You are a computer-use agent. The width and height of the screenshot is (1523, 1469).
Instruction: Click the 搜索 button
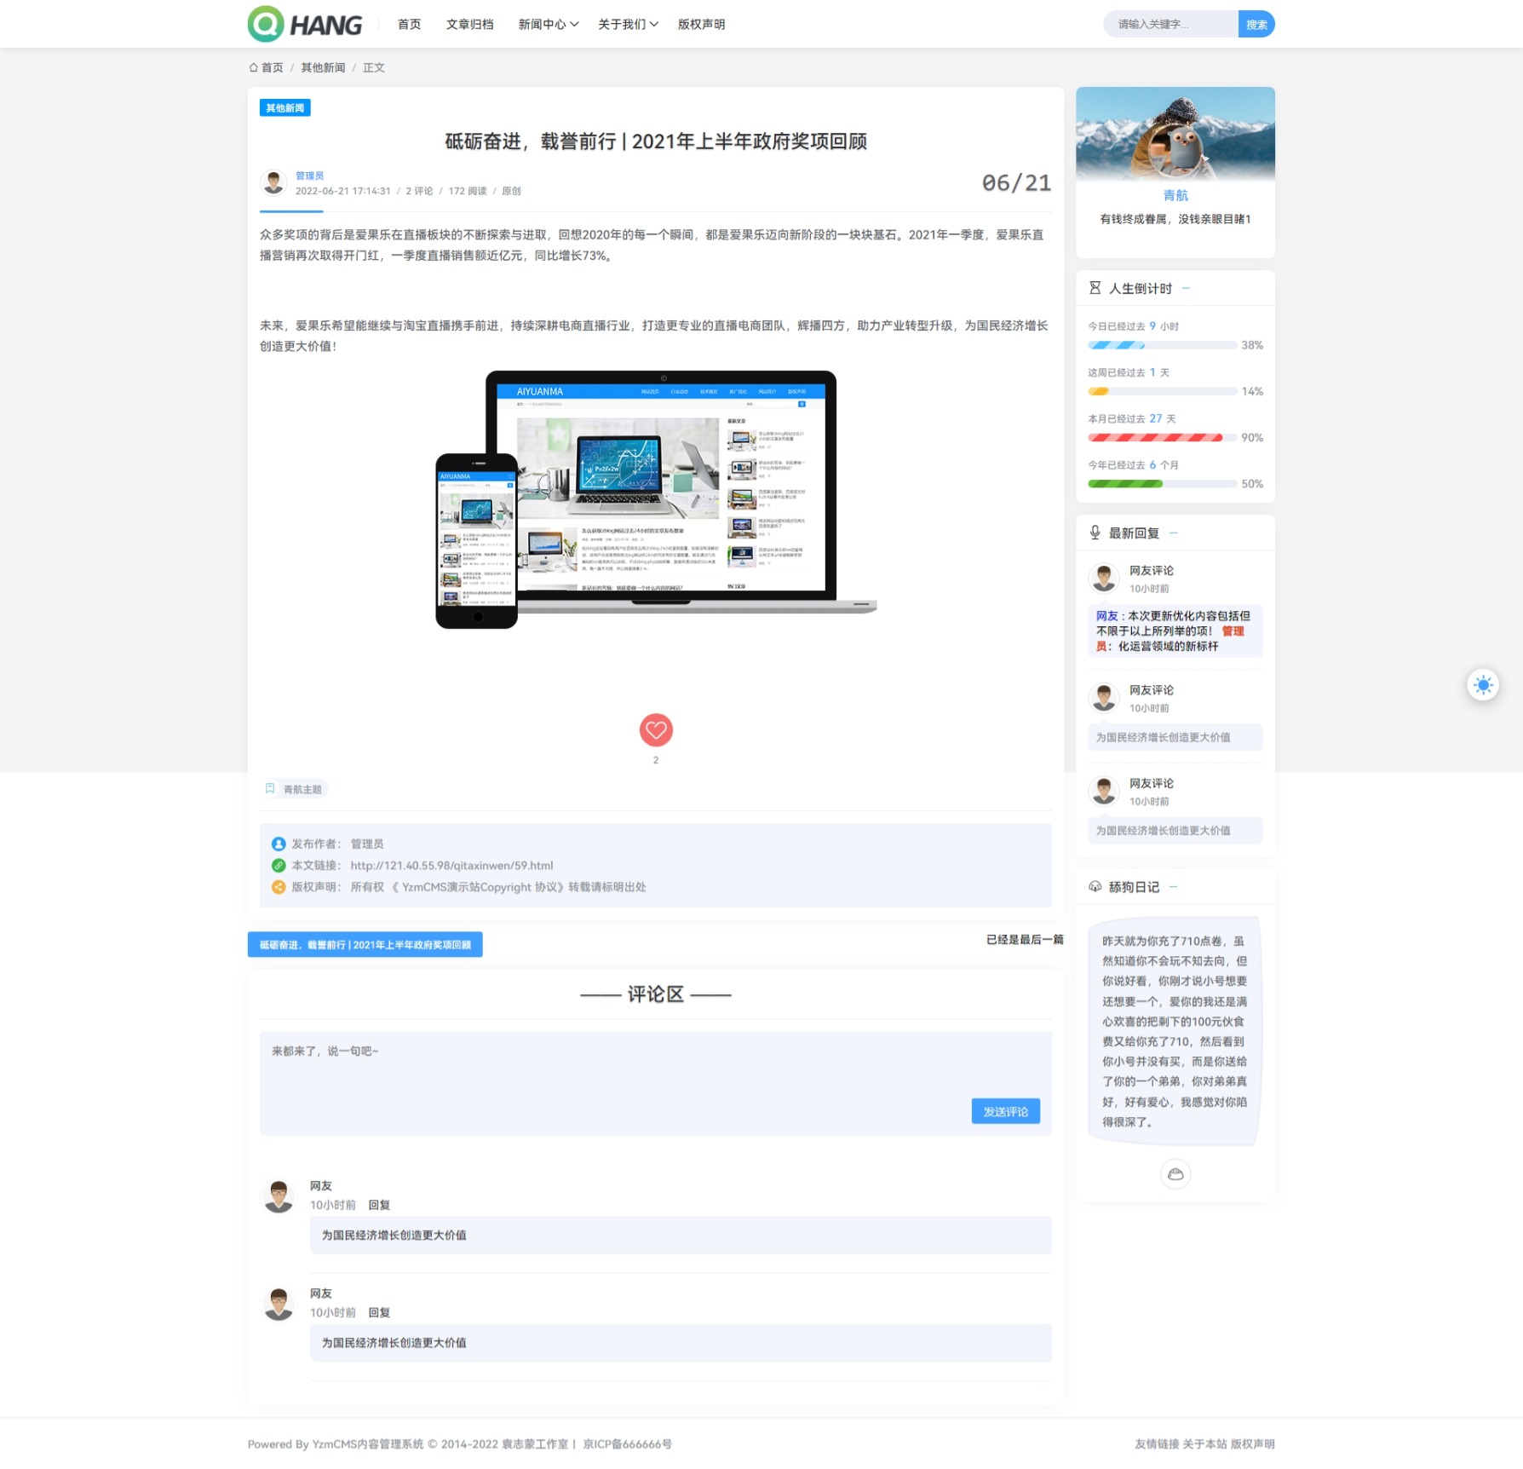(x=1256, y=24)
